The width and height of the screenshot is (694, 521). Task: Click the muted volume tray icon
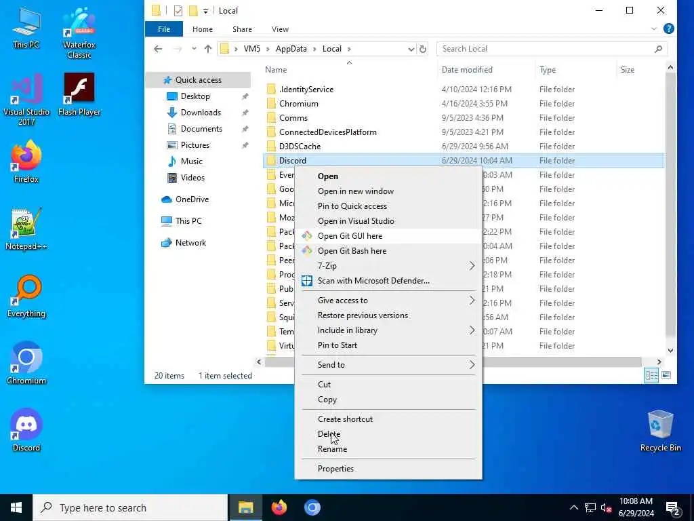(607, 508)
